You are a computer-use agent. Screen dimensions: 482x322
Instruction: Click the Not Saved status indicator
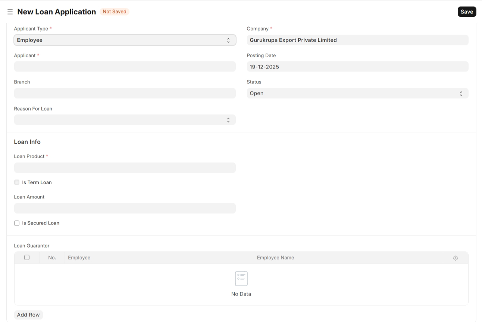point(115,12)
